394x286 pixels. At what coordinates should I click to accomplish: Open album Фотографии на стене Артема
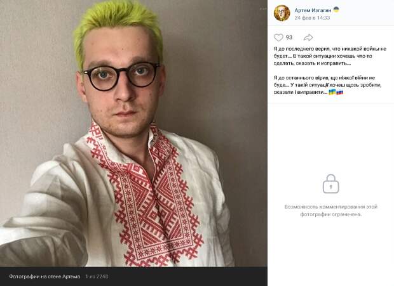[x=44, y=276]
